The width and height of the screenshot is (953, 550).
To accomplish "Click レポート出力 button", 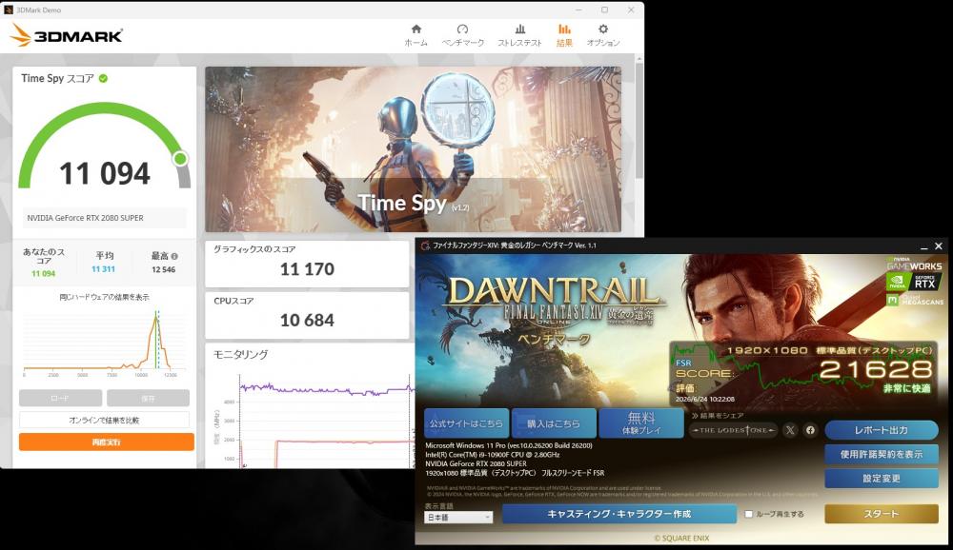I will [x=882, y=430].
